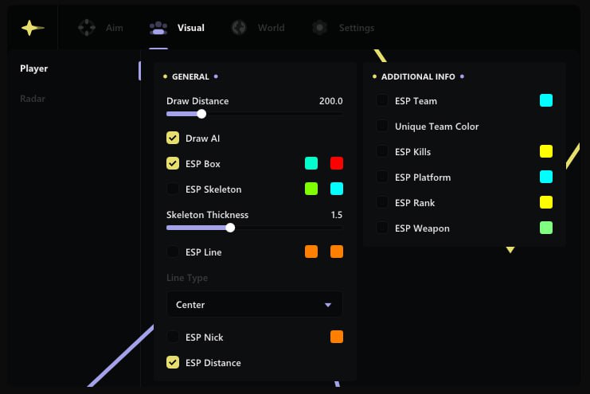The height and width of the screenshot is (394, 590).
Task: Click the dropdown arrow beside Center
Action: [327, 305]
